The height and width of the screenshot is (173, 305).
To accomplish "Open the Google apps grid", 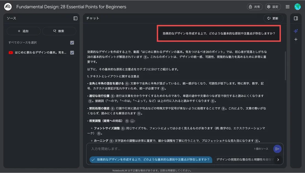I will tap(287, 7).
